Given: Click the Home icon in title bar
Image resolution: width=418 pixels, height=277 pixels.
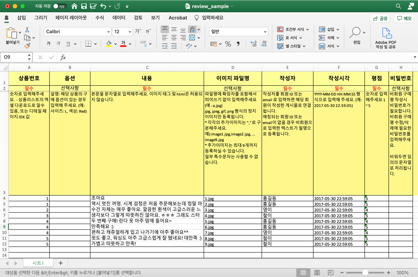Looking at the screenshot, I should click(x=74, y=6).
